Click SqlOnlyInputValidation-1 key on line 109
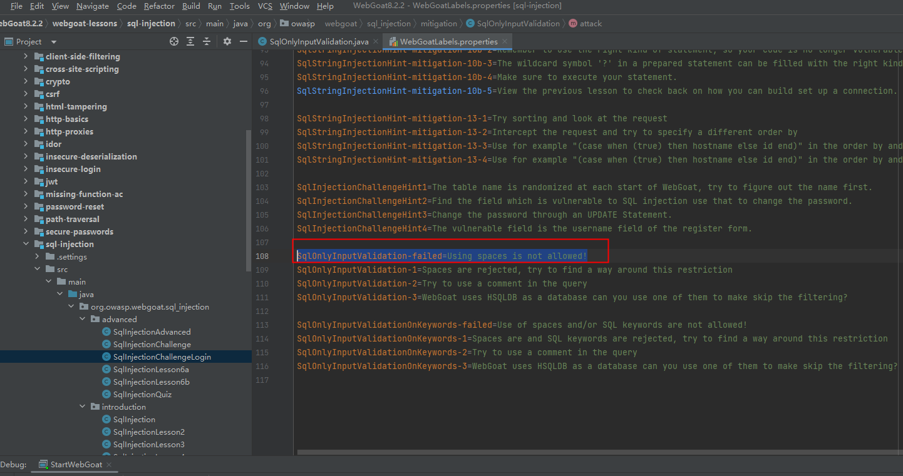903x476 pixels. [x=357, y=270]
